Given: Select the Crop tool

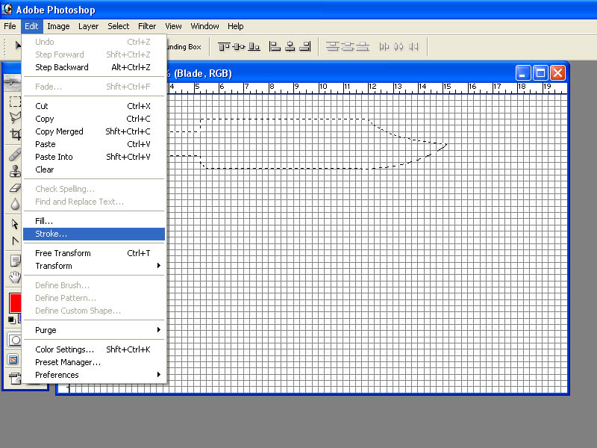Looking at the screenshot, I should point(15,134).
